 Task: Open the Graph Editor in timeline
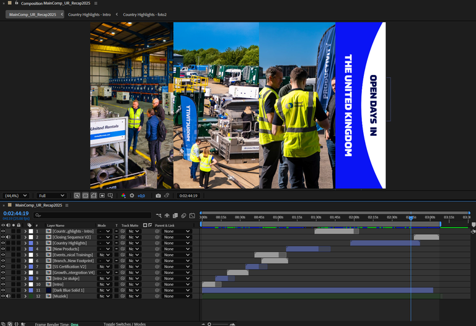pos(192,215)
